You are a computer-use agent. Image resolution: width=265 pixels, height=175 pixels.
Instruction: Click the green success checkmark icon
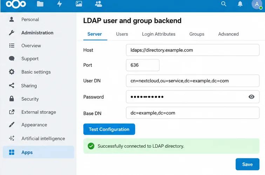coord(91,146)
